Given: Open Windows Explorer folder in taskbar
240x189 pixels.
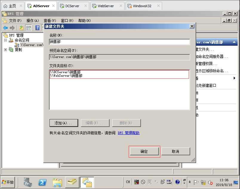Looking at the screenshot, I should coord(57,182).
